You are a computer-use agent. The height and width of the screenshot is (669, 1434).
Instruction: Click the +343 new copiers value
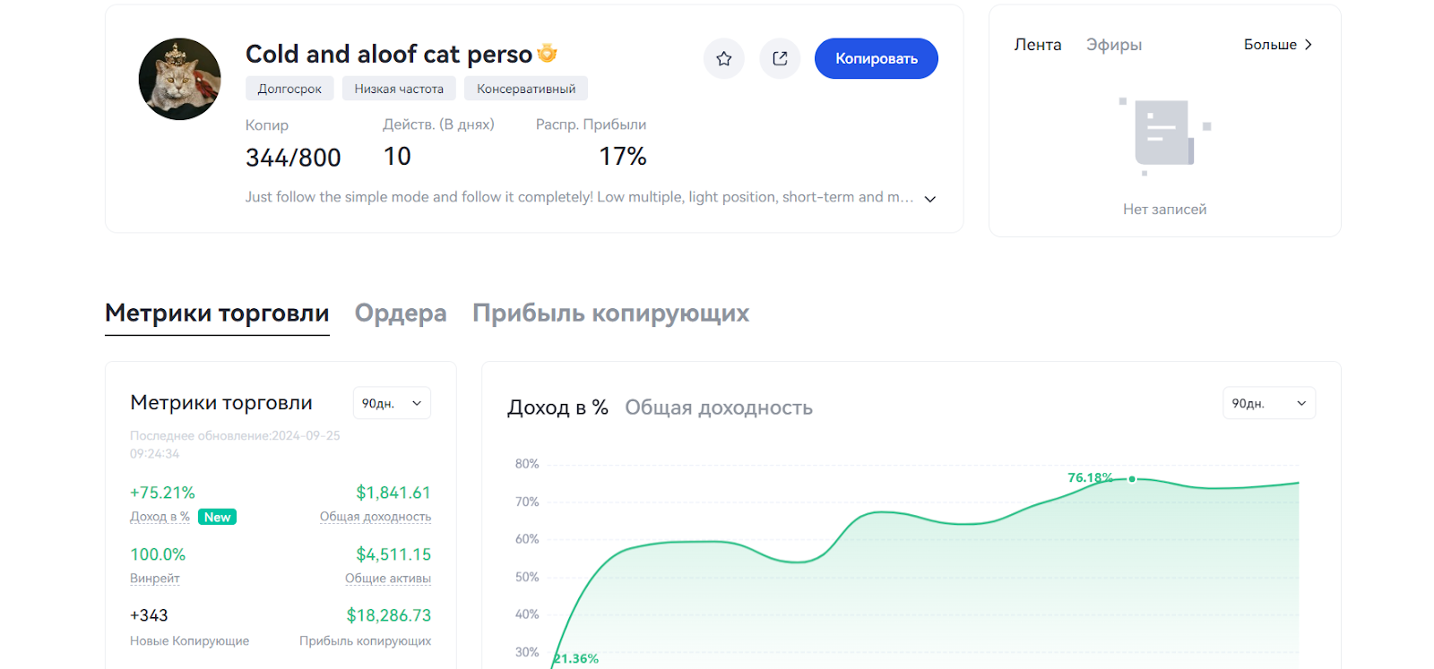click(x=149, y=615)
